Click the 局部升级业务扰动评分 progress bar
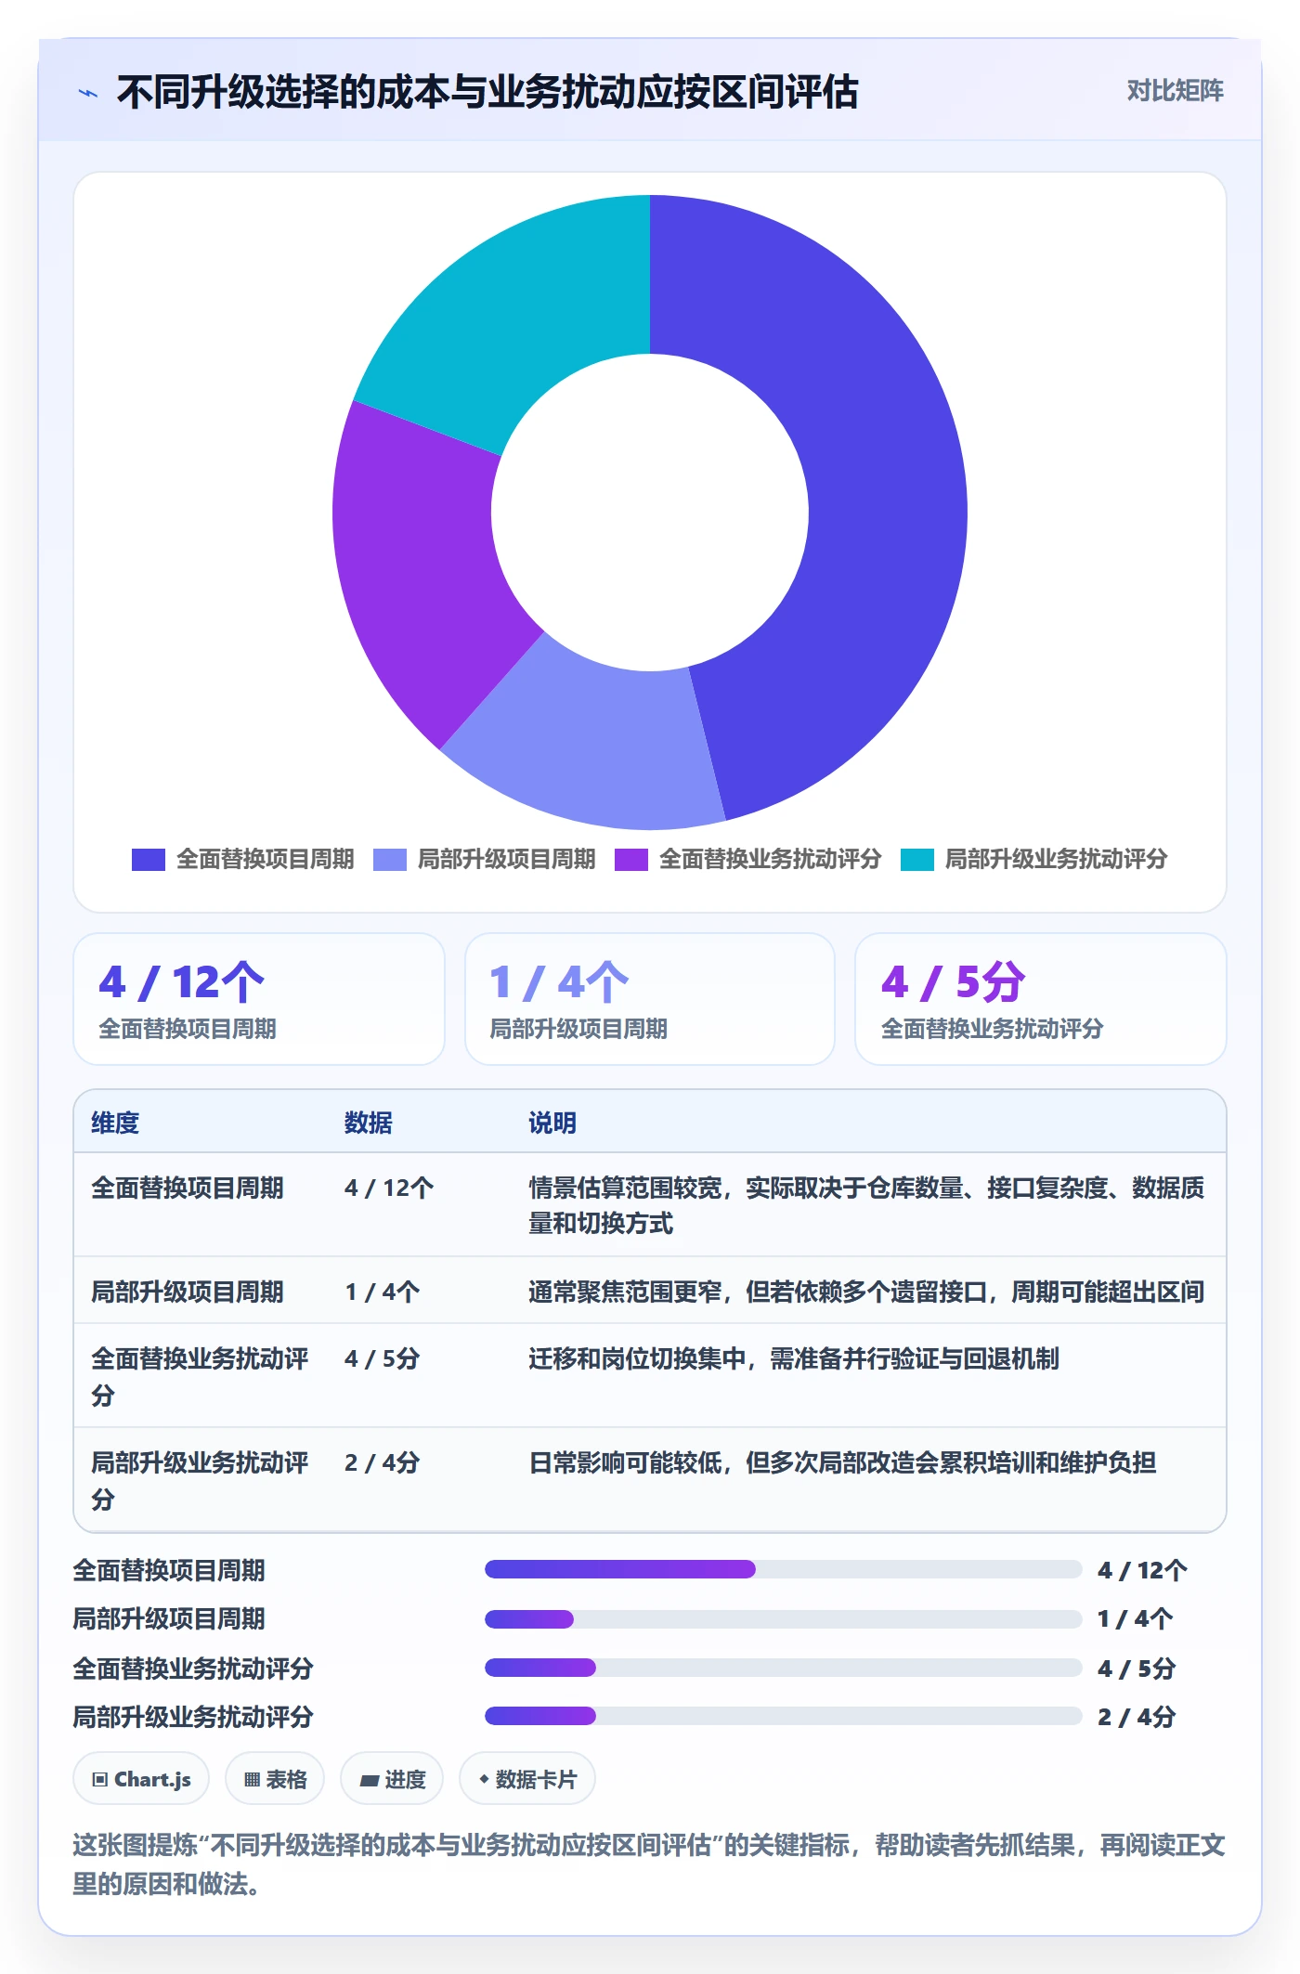This screenshot has width=1300, height=1974. click(783, 1716)
